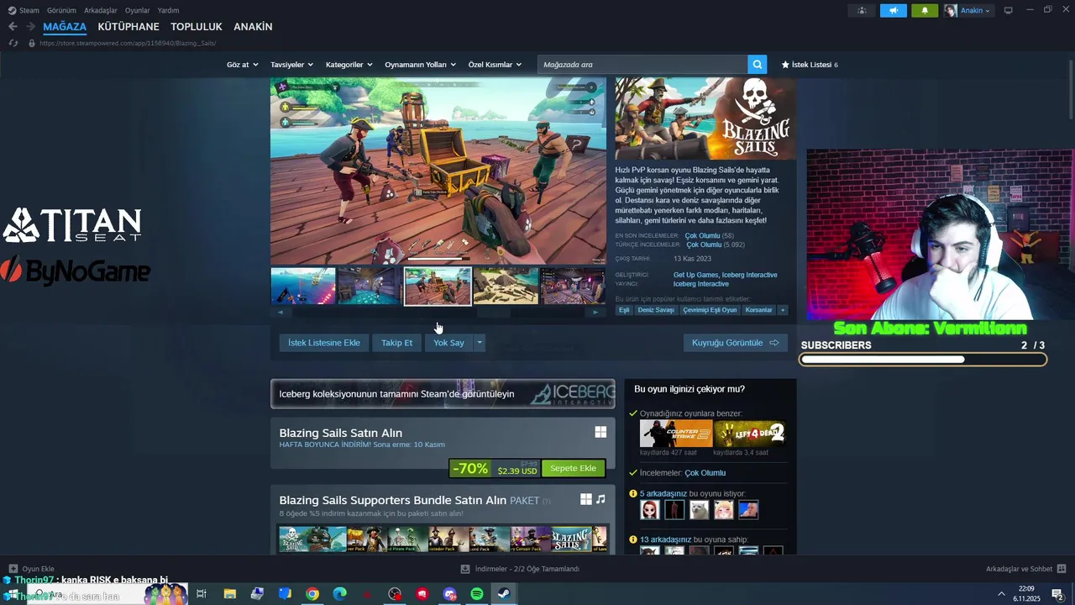Open Spotify from the taskbar
Screen dimensions: 1075x605
[477, 594]
